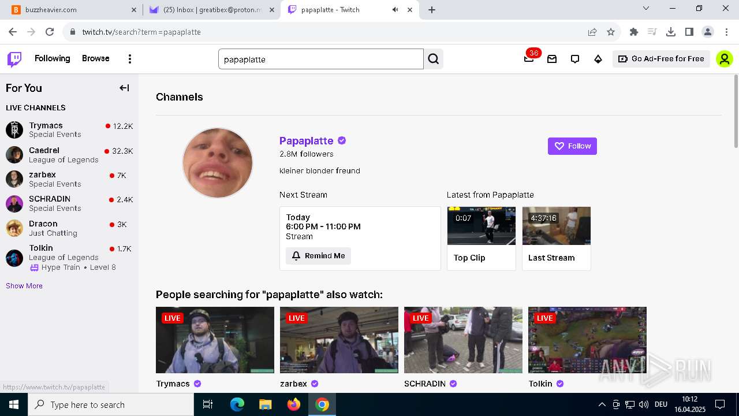Open the Last Stream thumbnail
The image size is (739, 416).
[557, 226]
